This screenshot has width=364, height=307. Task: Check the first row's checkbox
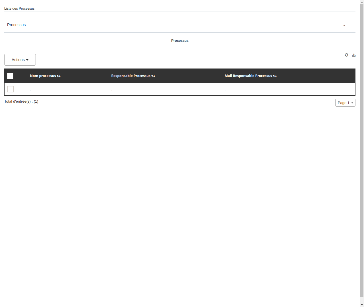(x=11, y=89)
